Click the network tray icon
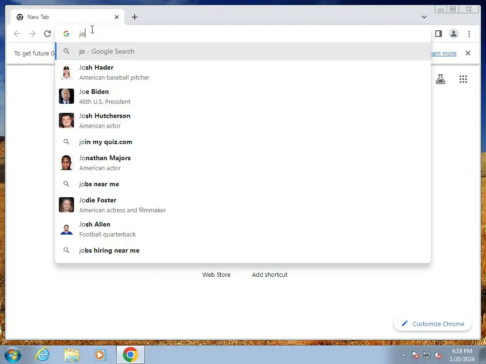 [x=427, y=355]
